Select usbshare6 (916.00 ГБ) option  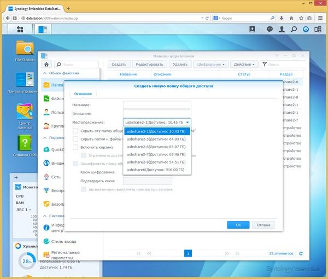(157, 170)
